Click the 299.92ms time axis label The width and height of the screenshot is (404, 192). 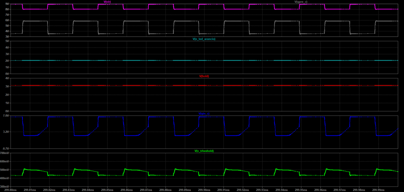[243, 190]
